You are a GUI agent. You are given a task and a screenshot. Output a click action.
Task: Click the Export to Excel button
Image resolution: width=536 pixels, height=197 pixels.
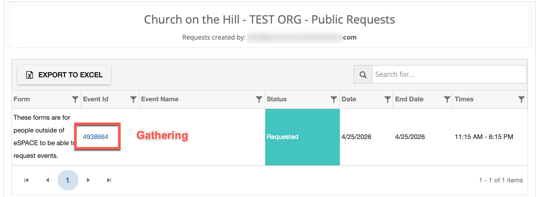tap(64, 74)
